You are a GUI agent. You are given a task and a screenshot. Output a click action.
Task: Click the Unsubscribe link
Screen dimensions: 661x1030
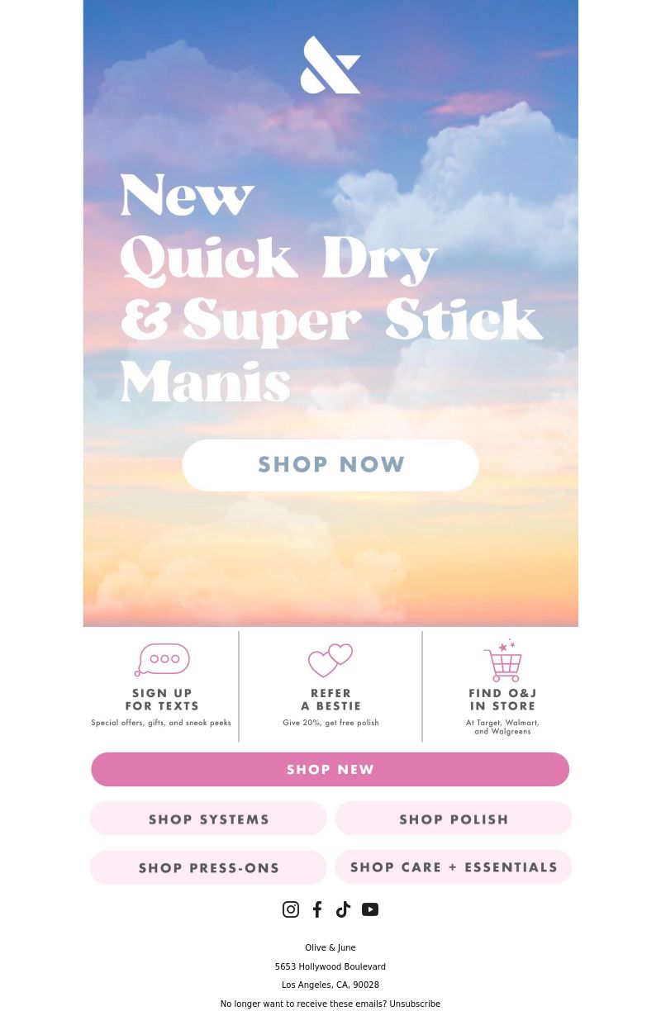tap(415, 1004)
